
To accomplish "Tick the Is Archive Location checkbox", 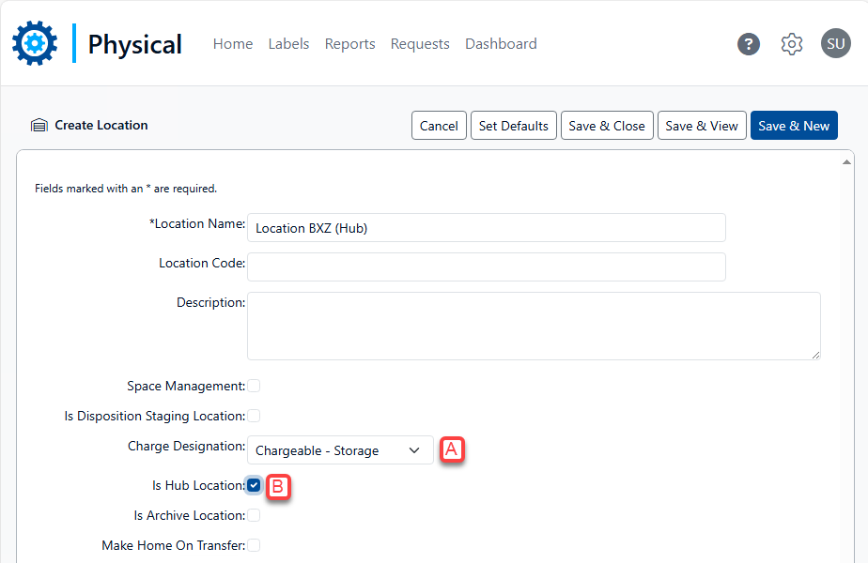I will coord(254,515).
